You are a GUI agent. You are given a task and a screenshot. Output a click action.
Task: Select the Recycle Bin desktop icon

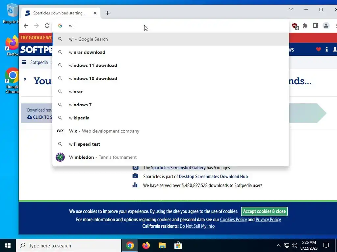coord(11,14)
